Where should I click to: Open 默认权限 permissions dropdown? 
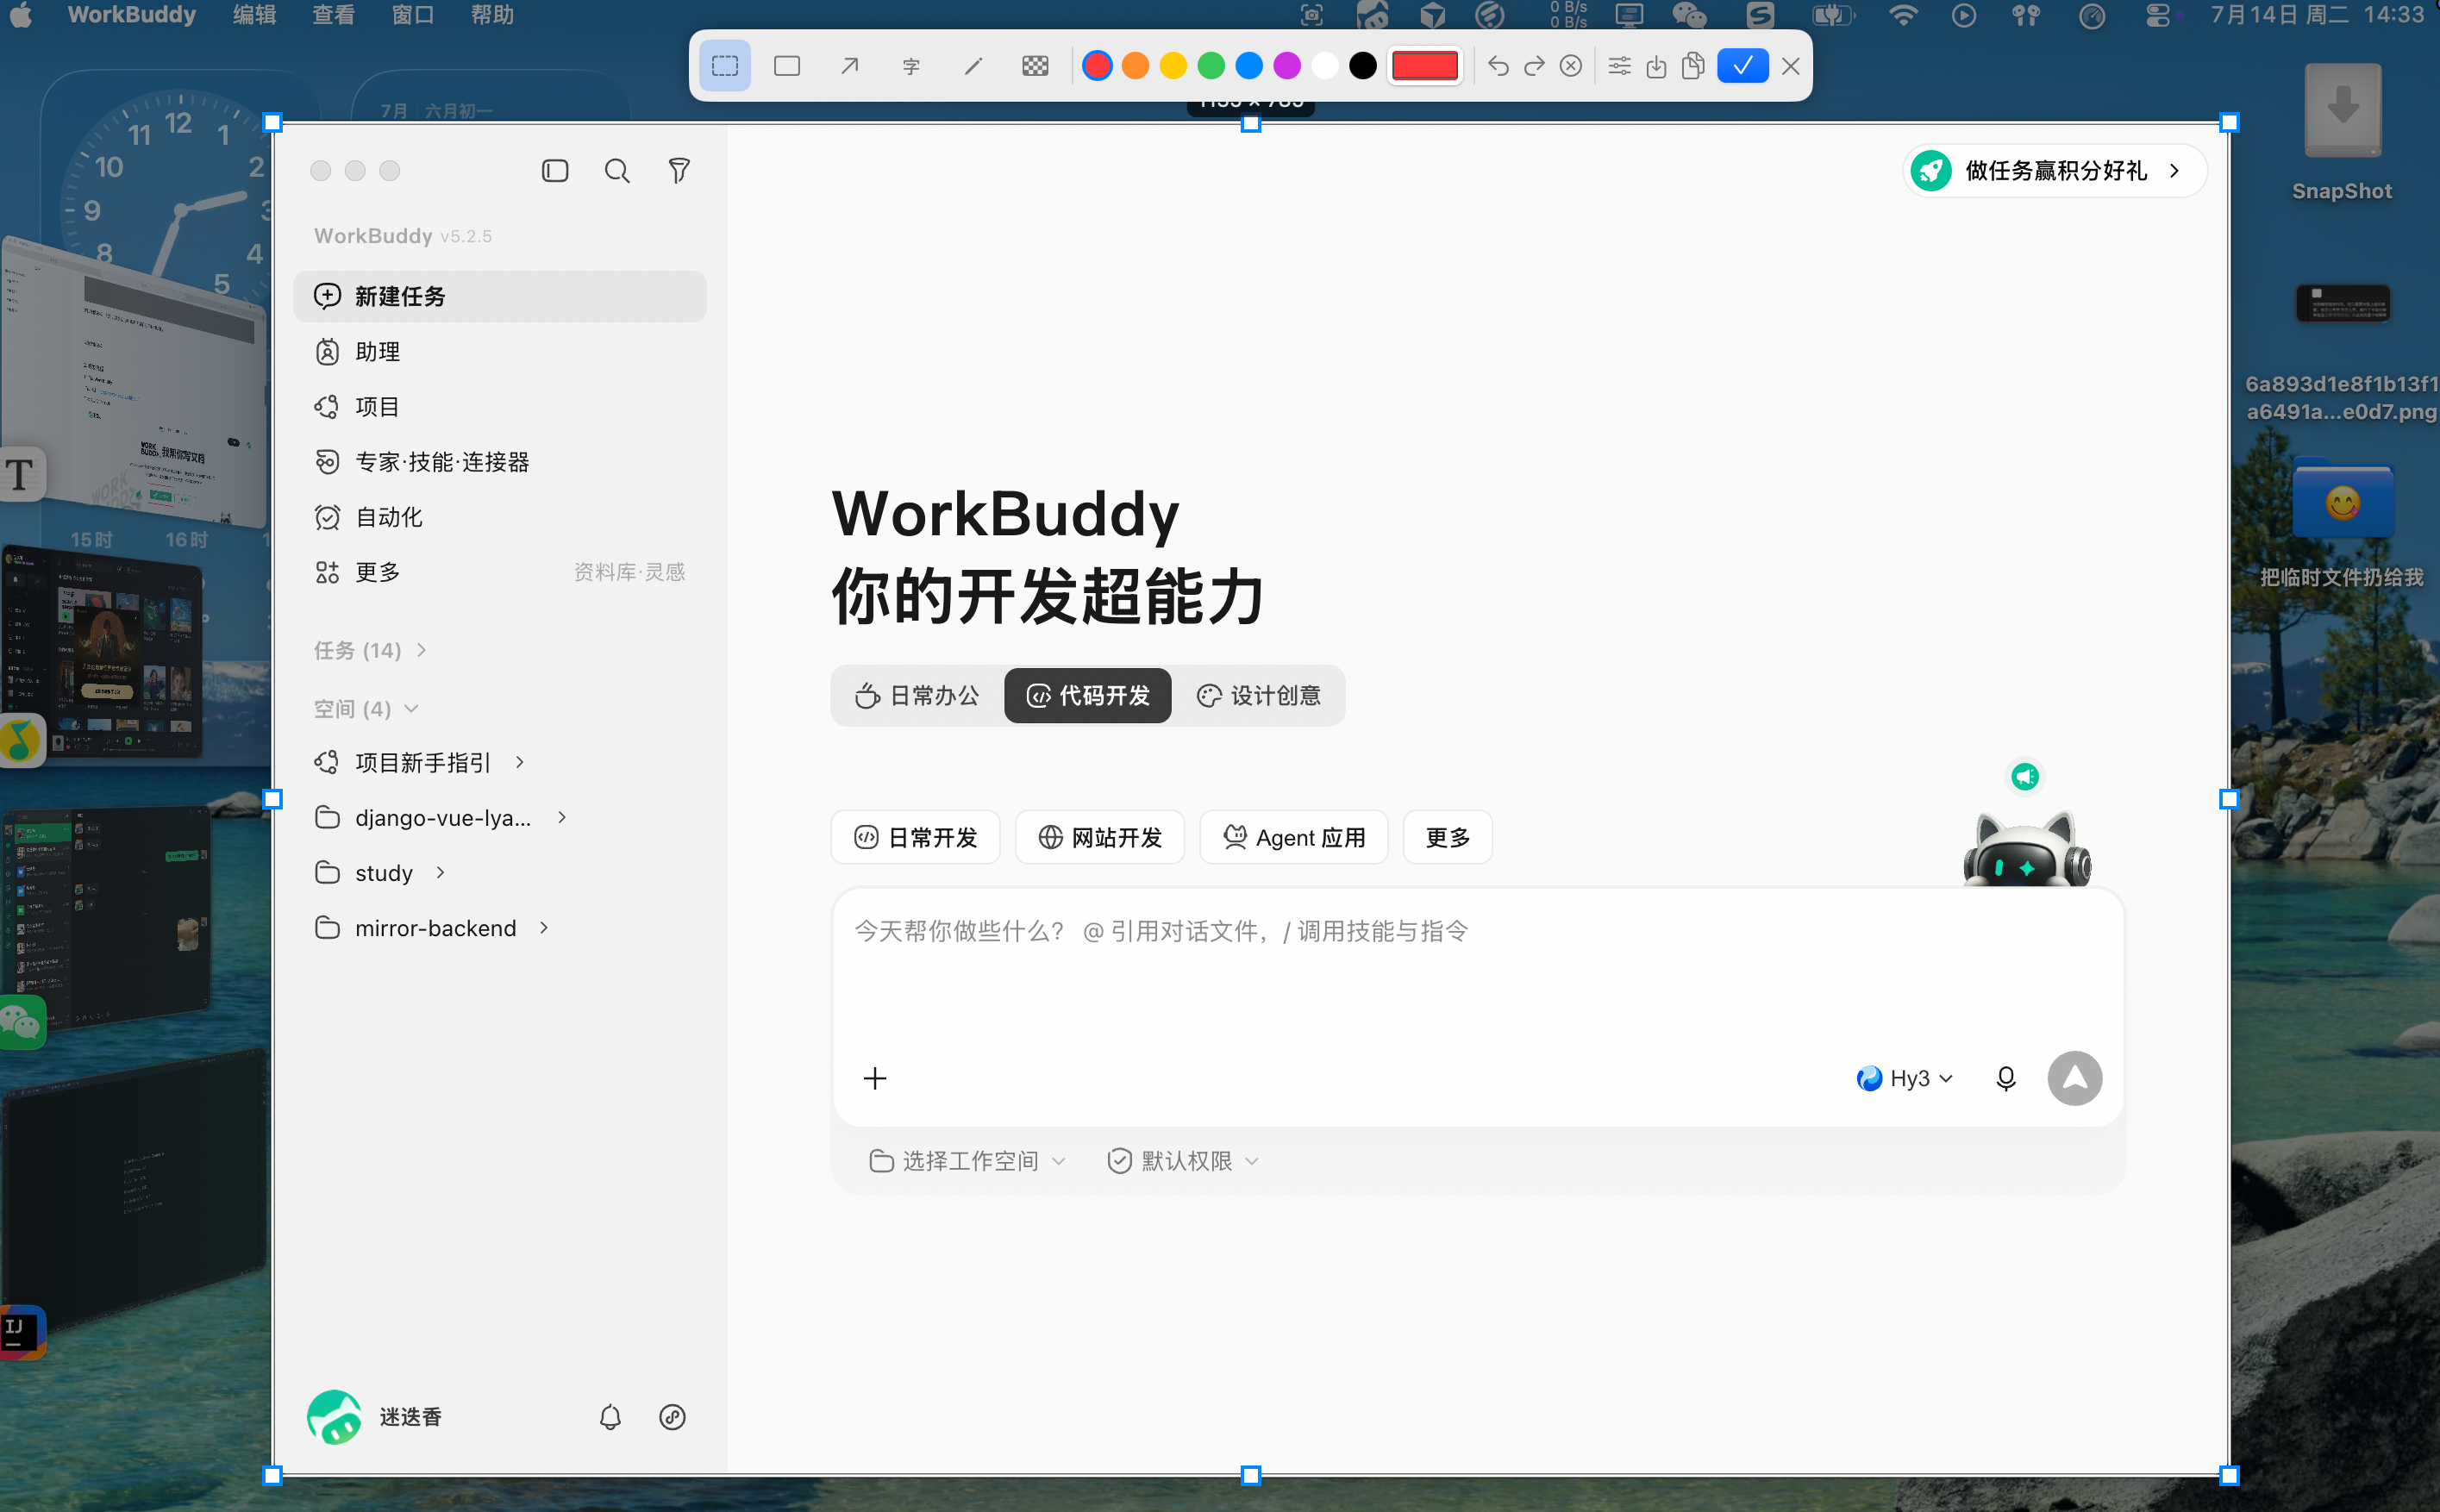(1183, 1160)
